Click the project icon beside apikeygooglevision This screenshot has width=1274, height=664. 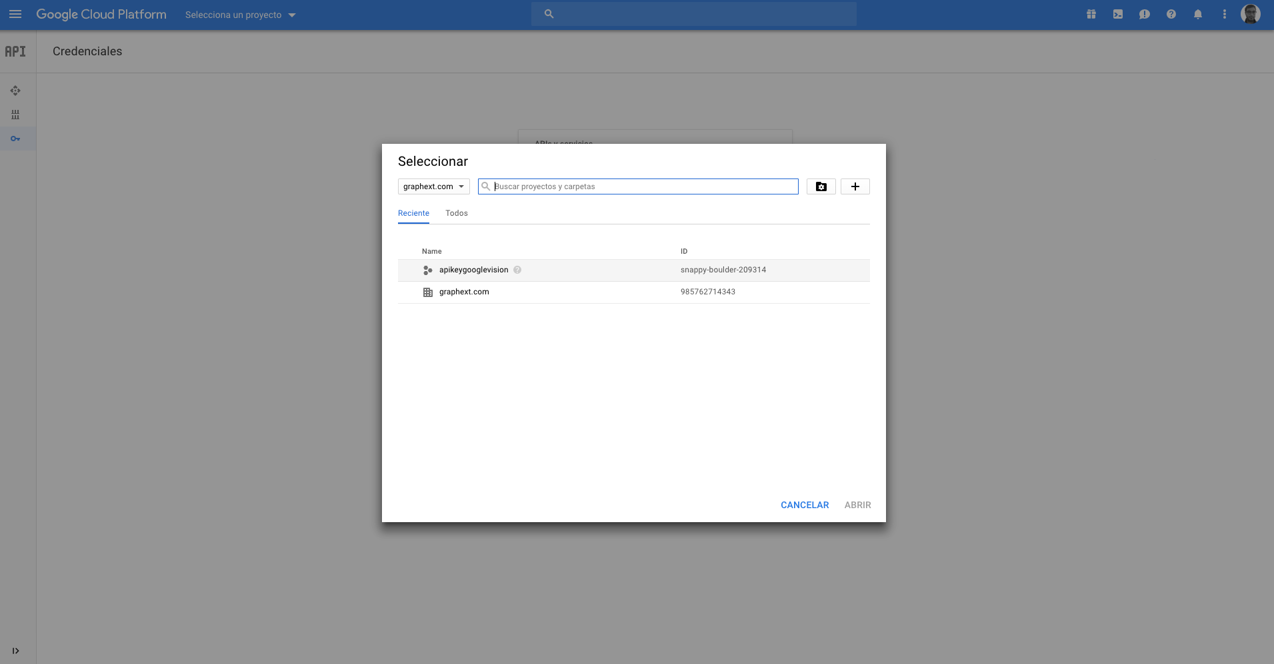click(x=428, y=270)
